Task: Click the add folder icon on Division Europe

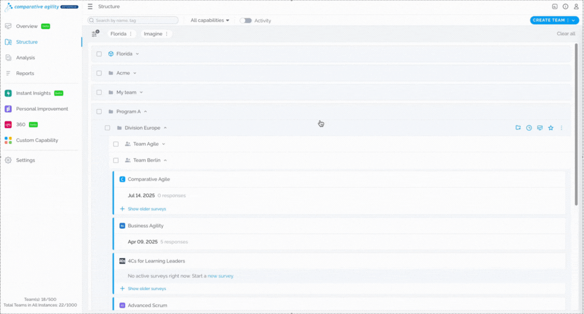Action: (x=518, y=128)
